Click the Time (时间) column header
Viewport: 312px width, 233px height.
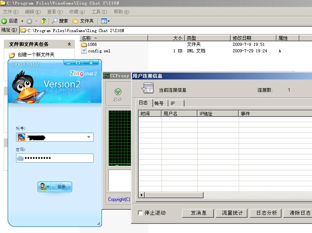tap(150, 113)
